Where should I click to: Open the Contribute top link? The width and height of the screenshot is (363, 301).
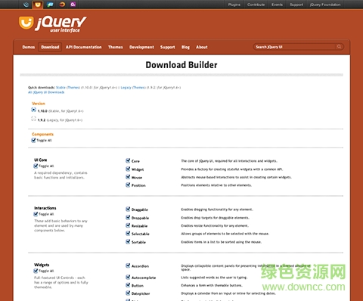256,5
